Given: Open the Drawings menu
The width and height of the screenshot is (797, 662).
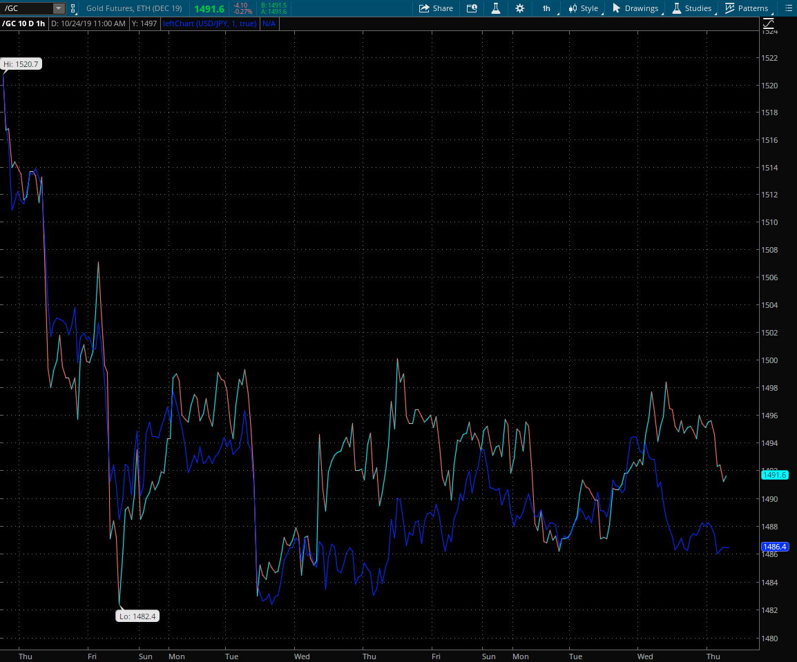Looking at the screenshot, I should tap(635, 8).
